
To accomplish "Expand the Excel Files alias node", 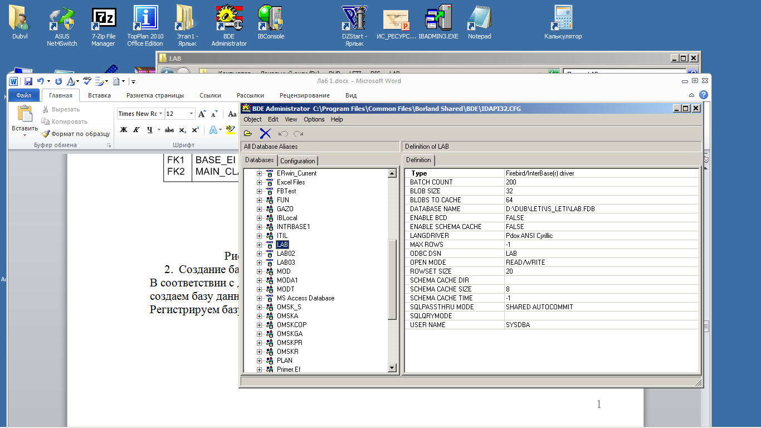I will pyautogui.click(x=259, y=182).
